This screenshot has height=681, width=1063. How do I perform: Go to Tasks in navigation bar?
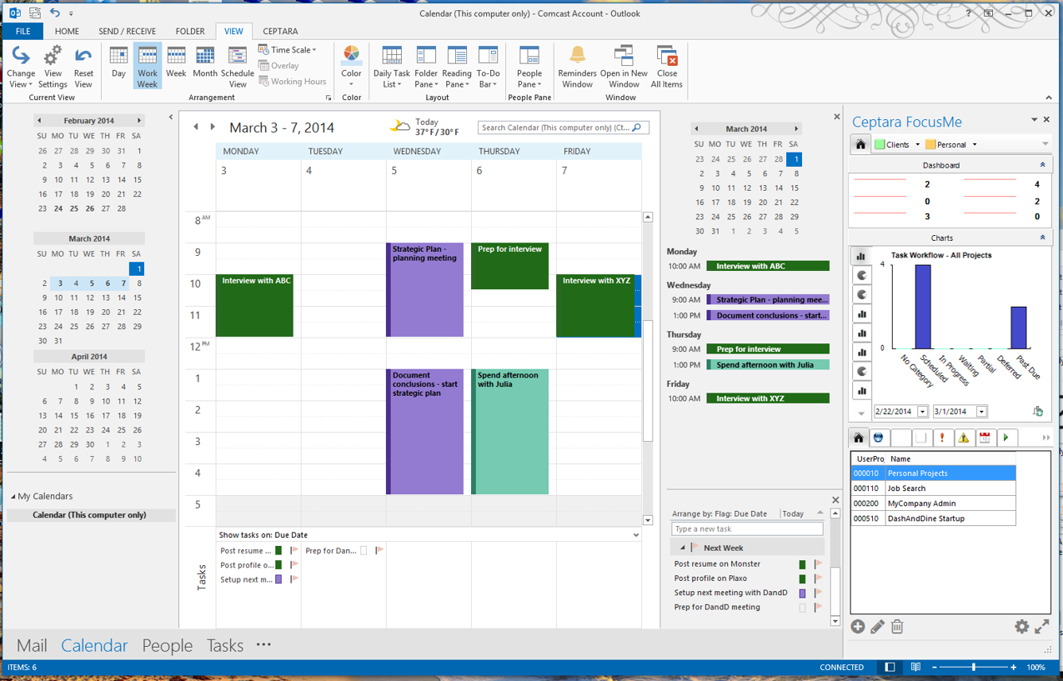[225, 645]
